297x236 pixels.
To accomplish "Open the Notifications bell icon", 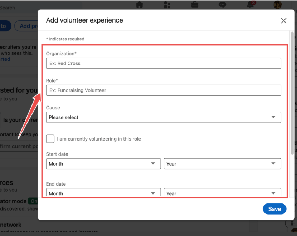I will click(250, 5).
